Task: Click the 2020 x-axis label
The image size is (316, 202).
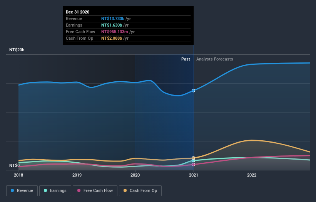Action: (135, 175)
